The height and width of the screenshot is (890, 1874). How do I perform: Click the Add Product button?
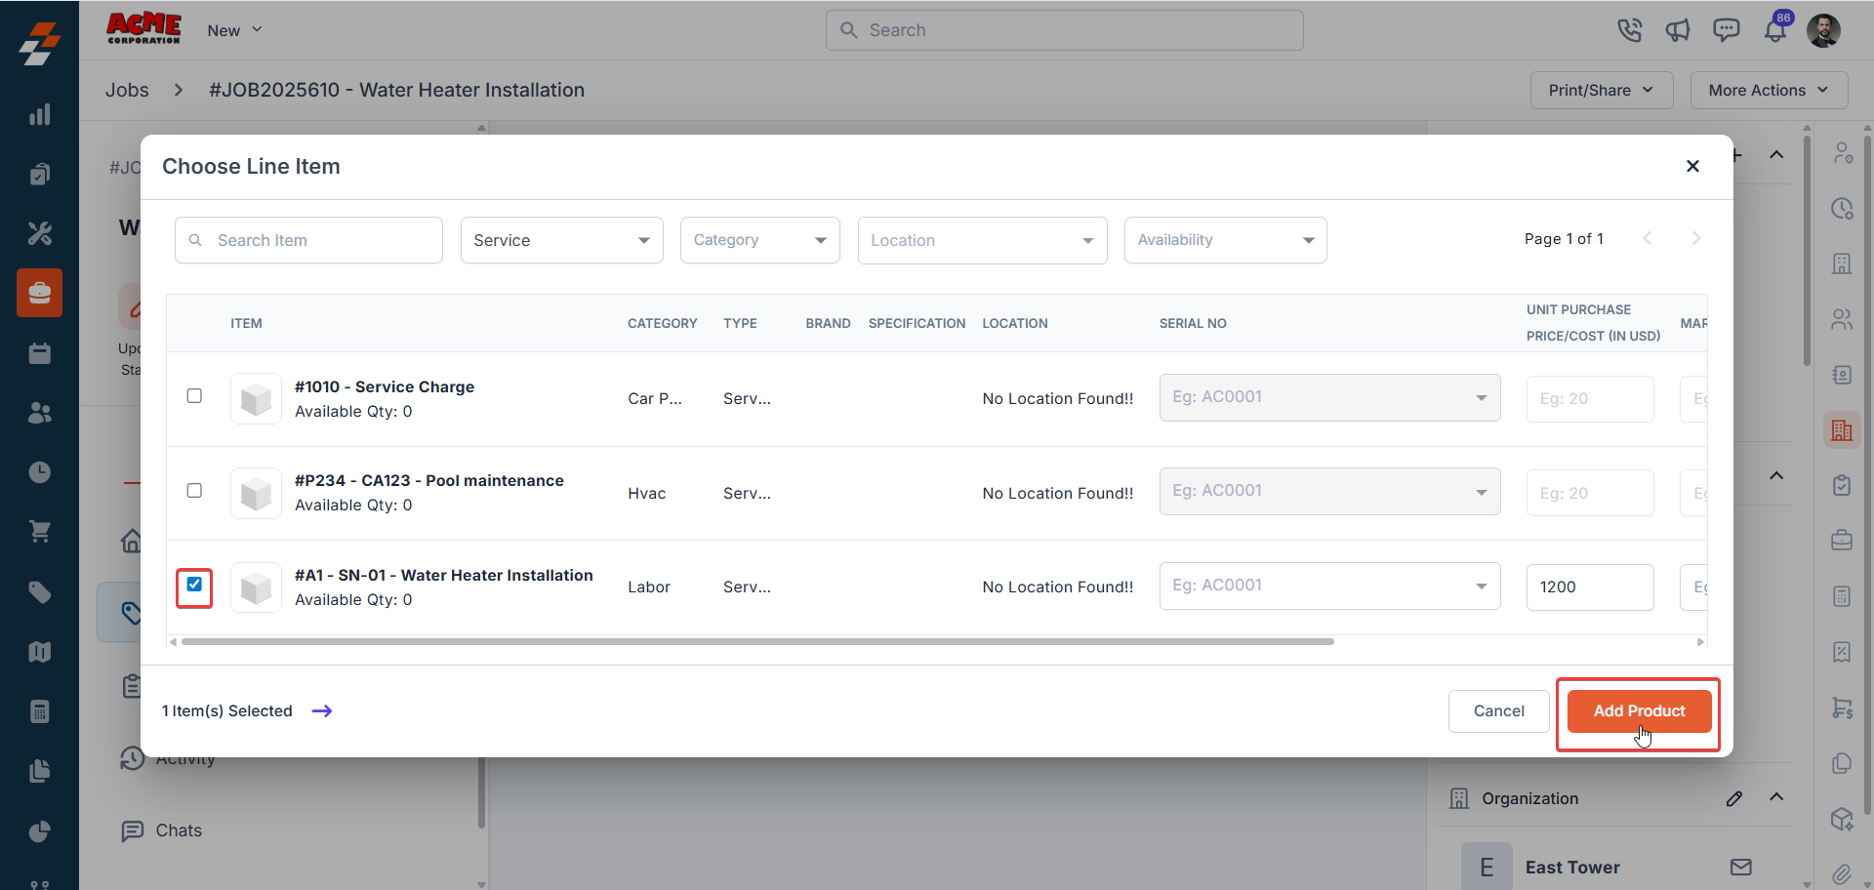click(1640, 711)
